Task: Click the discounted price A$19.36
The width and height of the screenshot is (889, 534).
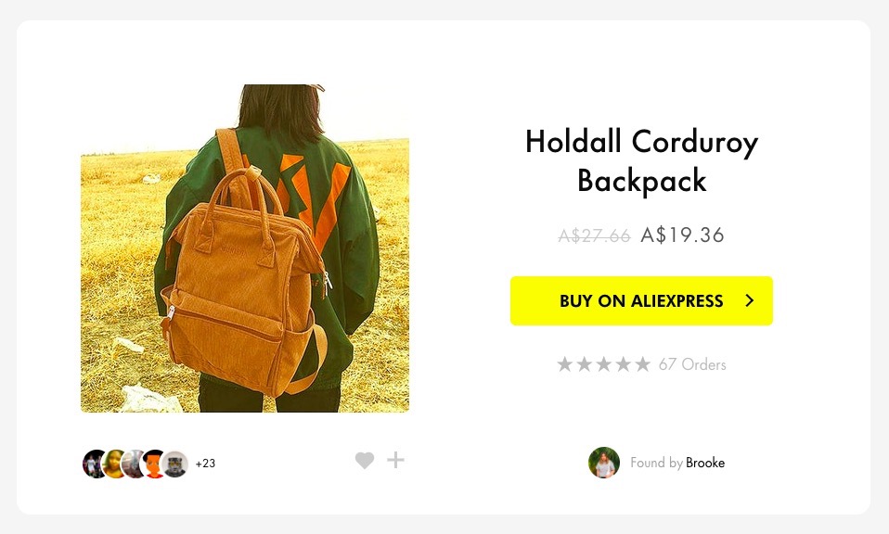Action: click(683, 235)
